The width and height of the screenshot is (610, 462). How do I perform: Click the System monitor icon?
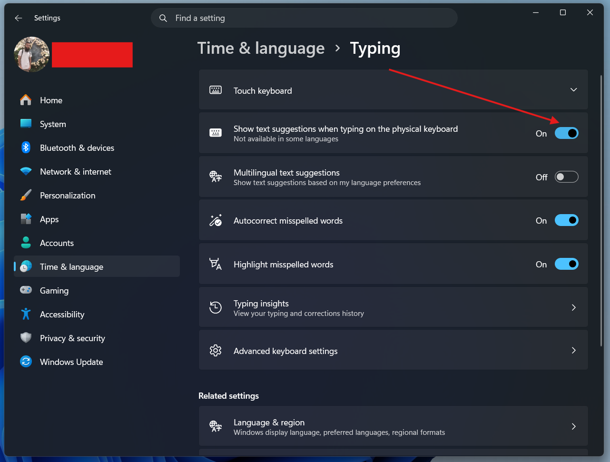pyautogui.click(x=26, y=124)
